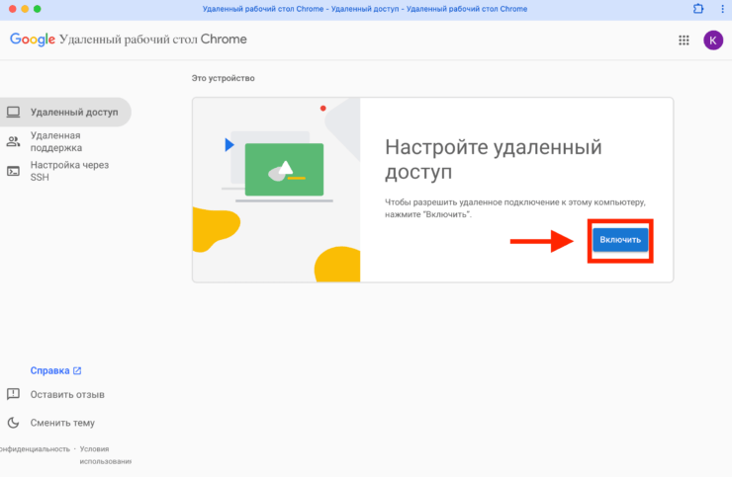
Task: Click the laptop icon beside Удаленный доступ
Action: [x=13, y=112]
